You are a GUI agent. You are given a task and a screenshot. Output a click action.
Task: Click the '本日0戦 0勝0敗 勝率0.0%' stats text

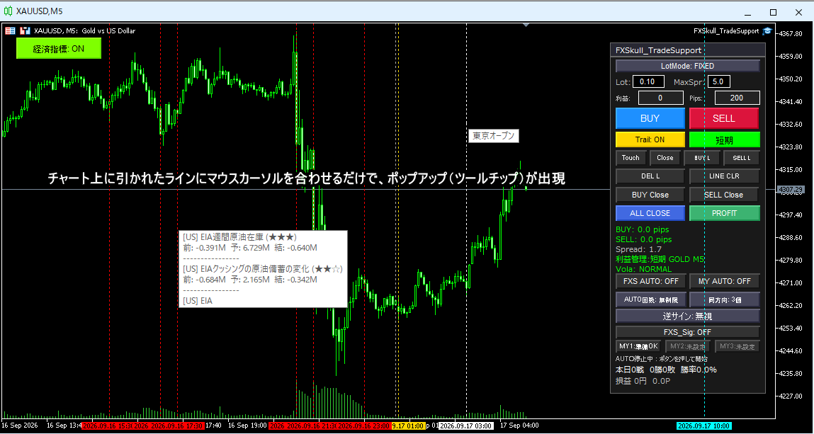click(666, 370)
